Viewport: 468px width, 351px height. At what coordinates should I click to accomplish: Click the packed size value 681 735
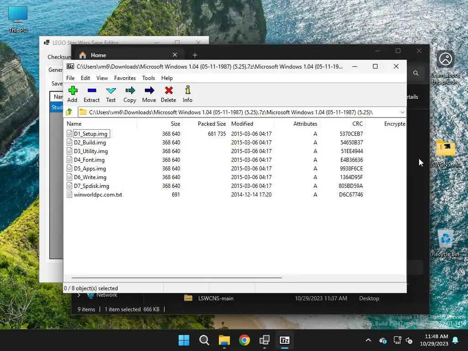(217, 134)
